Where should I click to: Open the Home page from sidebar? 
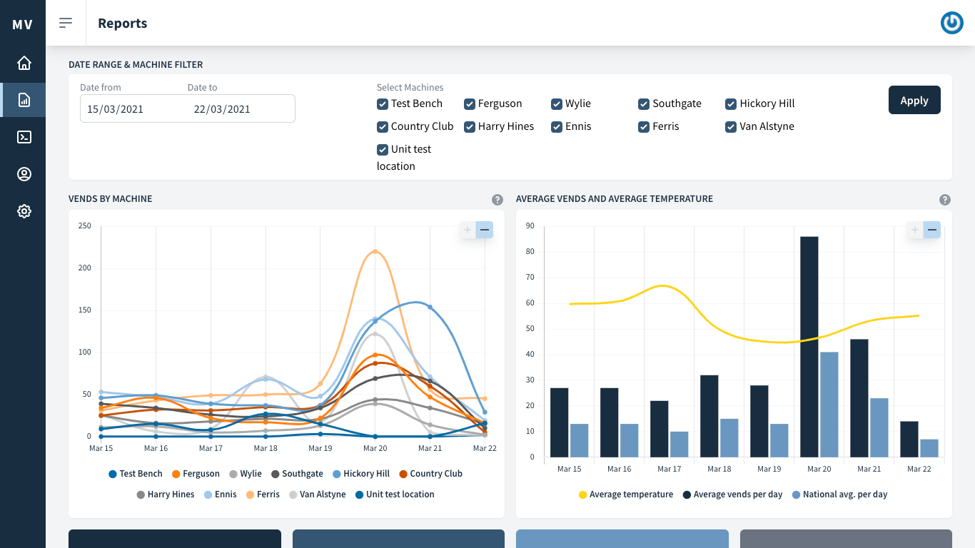(24, 63)
